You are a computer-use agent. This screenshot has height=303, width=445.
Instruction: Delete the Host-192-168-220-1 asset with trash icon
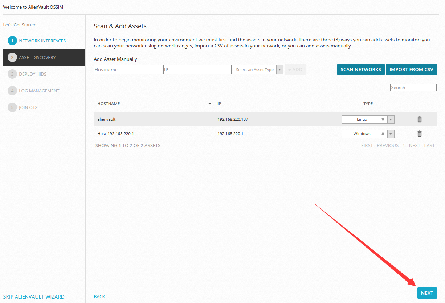420,134
